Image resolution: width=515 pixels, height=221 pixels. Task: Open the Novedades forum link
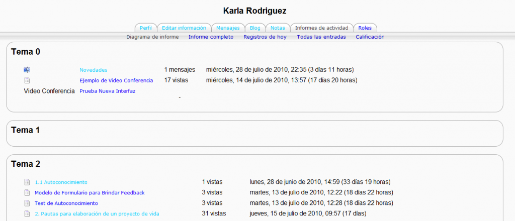click(x=93, y=70)
